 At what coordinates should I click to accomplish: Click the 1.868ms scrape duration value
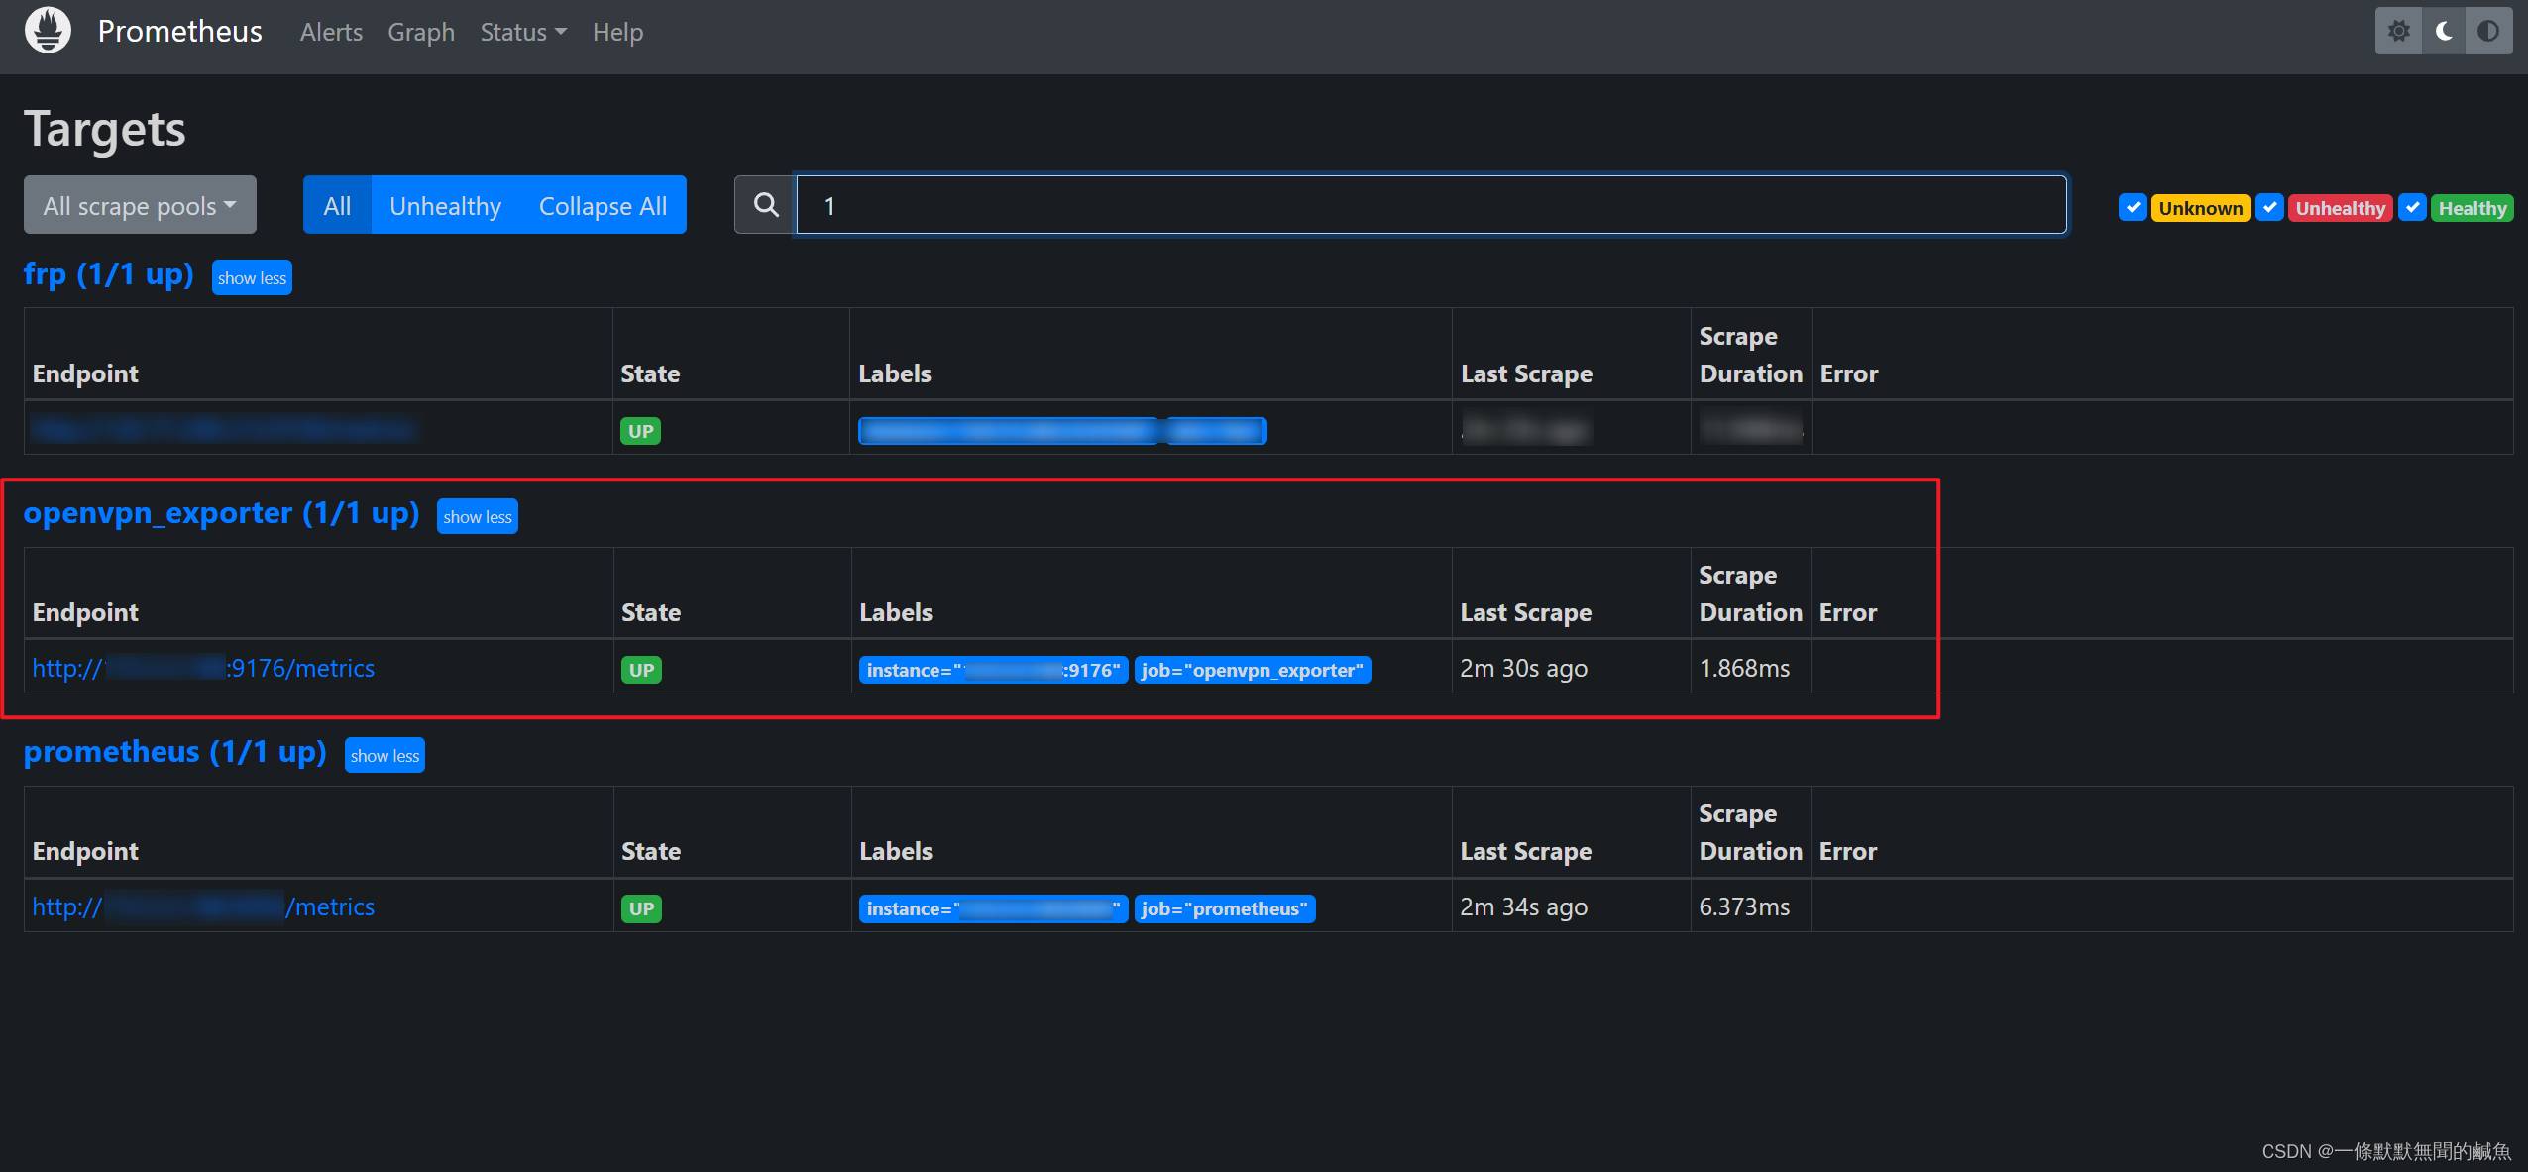1744,668
